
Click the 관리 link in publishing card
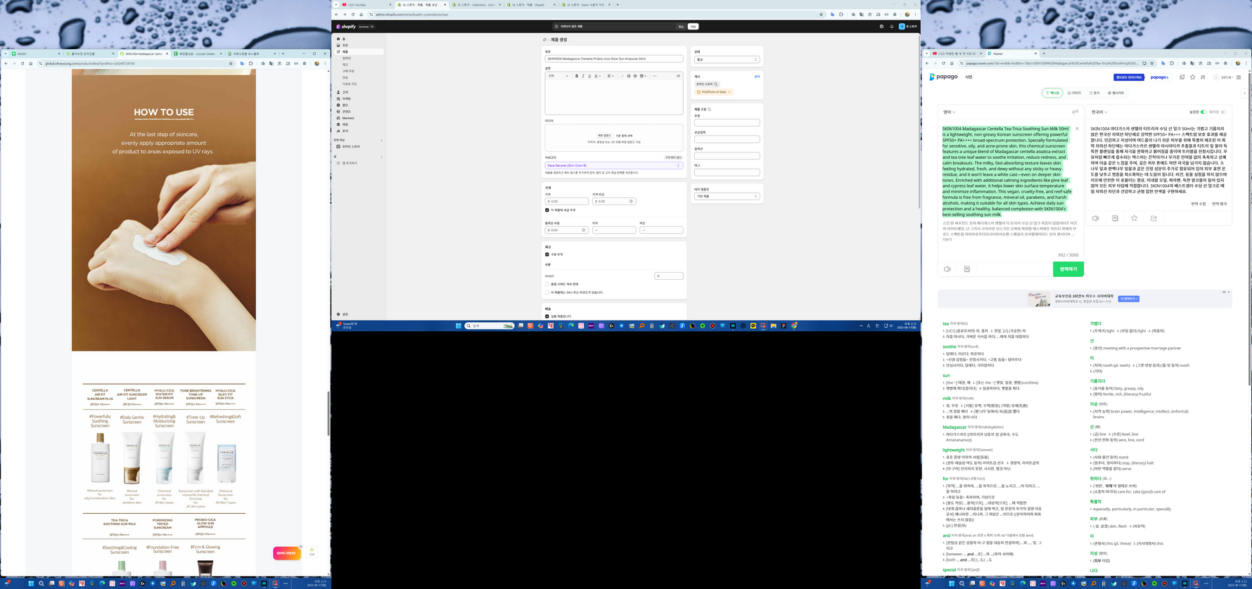click(x=757, y=77)
